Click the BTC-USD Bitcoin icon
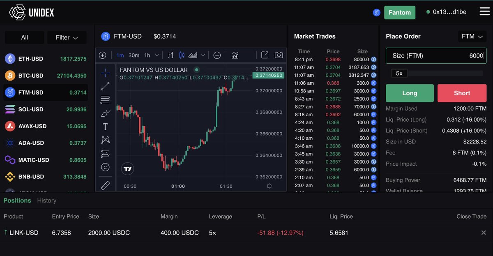493x256 pixels. click(x=10, y=76)
